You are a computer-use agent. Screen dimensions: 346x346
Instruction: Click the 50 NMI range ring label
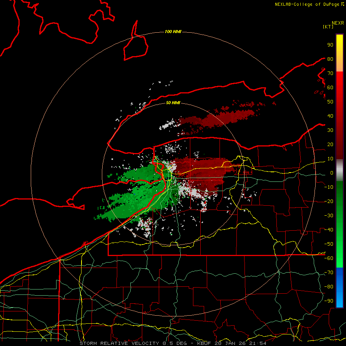(173, 103)
